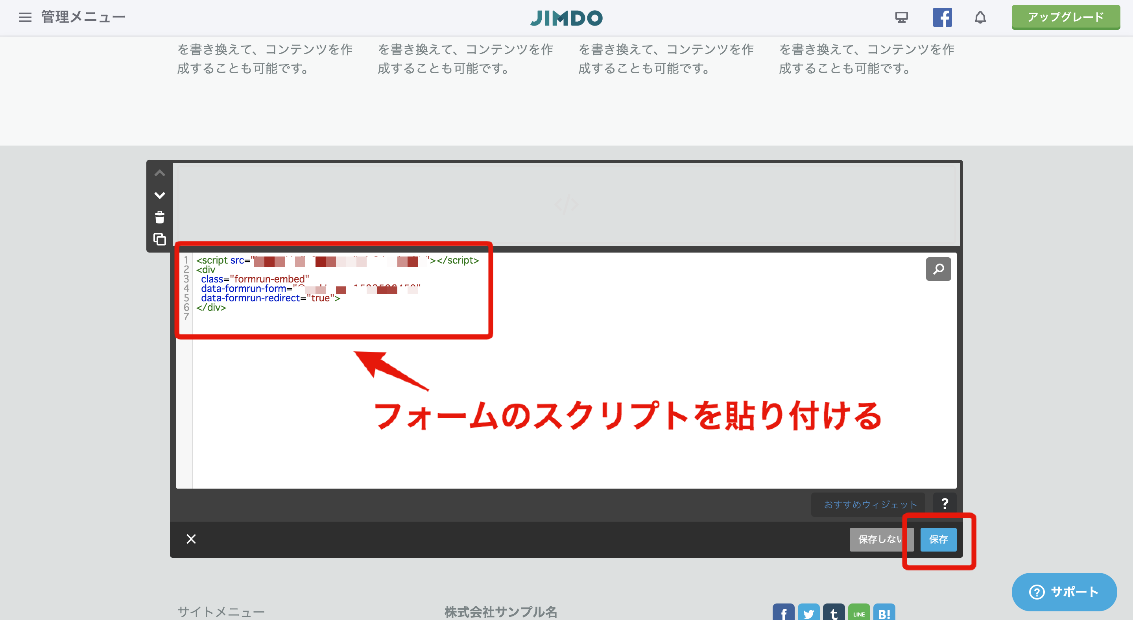Move element down with chevron arrow
The width and height of the screenshot is (1133, 620).
point(160,195)
